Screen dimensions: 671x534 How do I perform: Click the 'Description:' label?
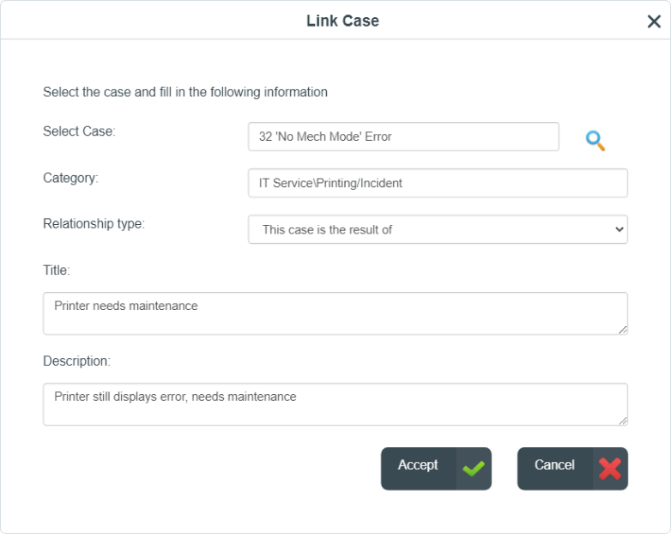(x=76, y=361)
